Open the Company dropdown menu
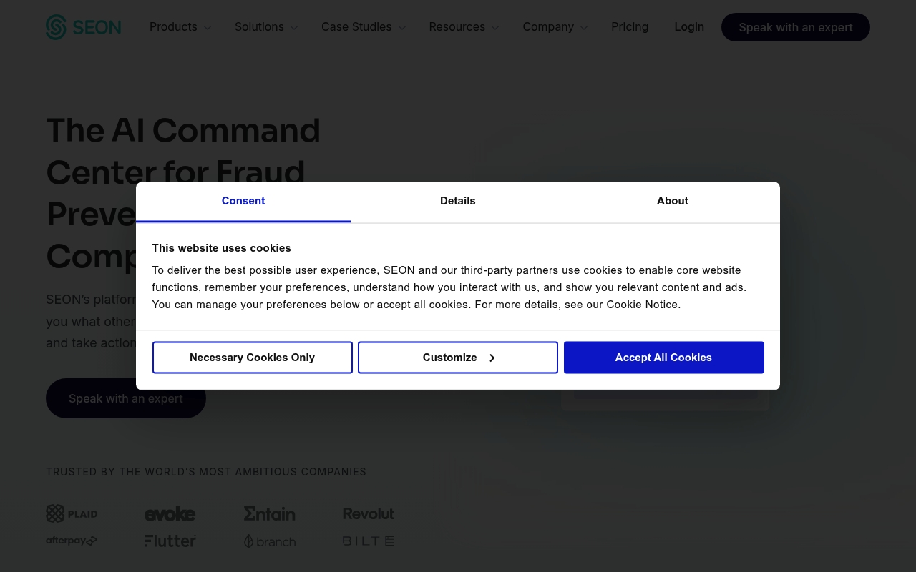This screenshot has width=916, height=572. point(555,27)
